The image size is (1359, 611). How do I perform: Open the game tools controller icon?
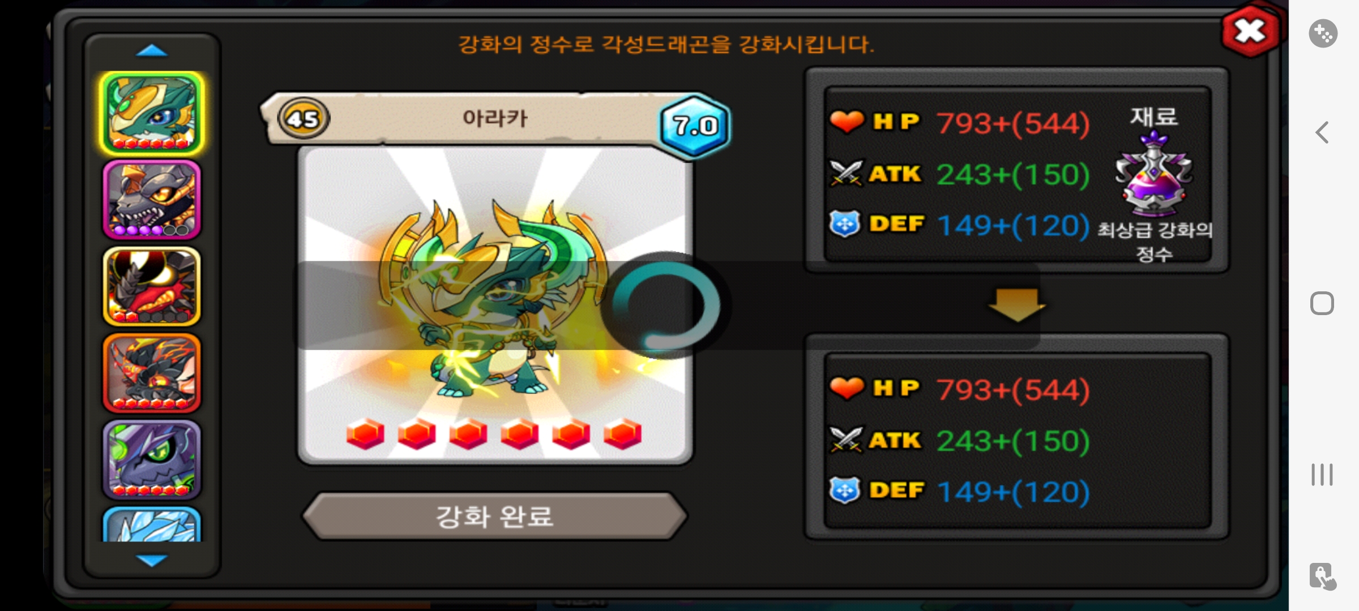[x=1323, y=33]
